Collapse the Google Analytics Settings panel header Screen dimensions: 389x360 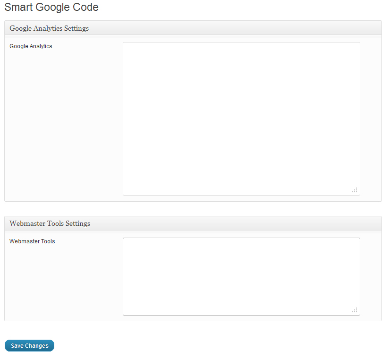193,28
